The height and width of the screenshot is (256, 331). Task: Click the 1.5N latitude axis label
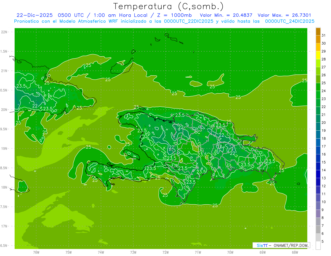click(x=4, y=51)
